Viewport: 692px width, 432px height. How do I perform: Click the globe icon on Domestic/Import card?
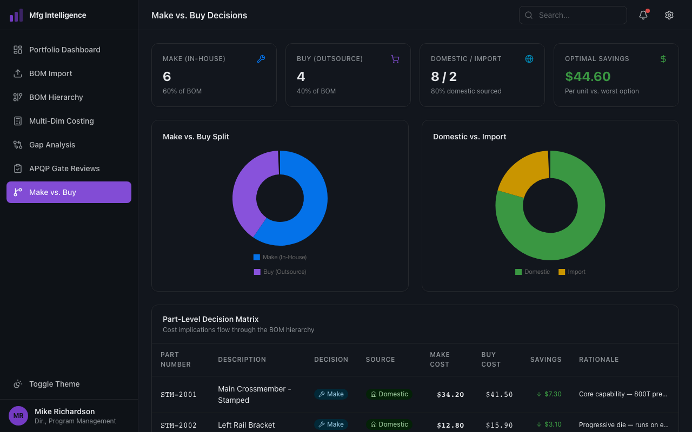click(x=529, y=59)
